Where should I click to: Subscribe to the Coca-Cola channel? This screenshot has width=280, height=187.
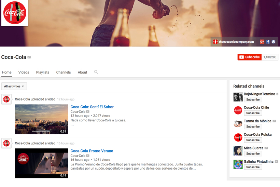[250, 57]
